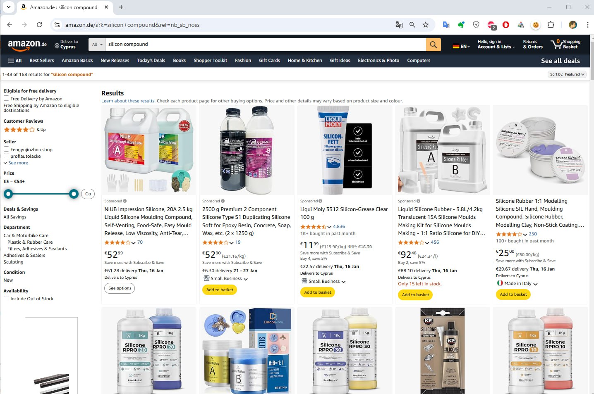Expand the All search category dropdown
594x394 pixels.
pos(97,44)
